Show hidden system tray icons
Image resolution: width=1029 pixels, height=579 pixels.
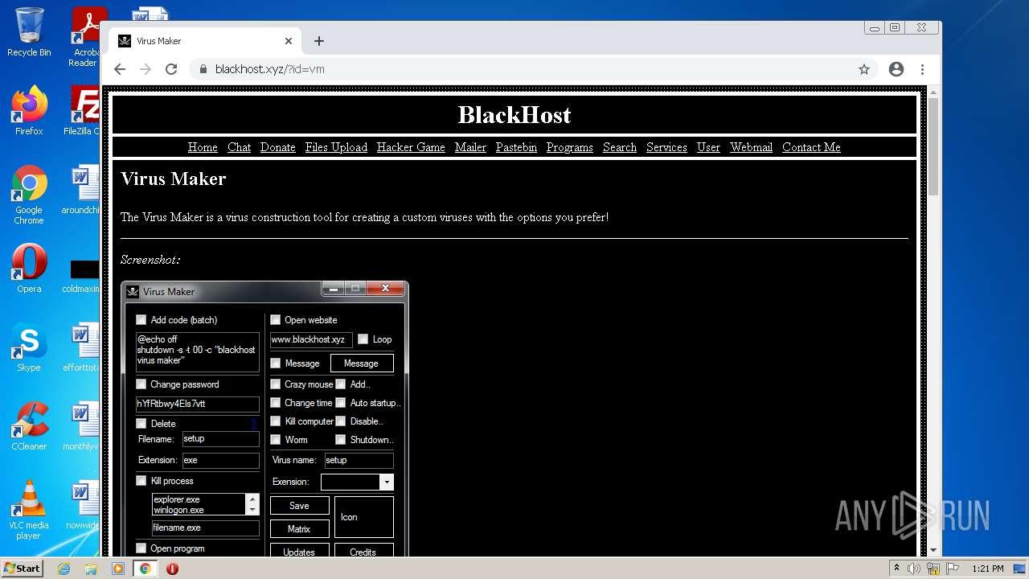pos(896,569)
